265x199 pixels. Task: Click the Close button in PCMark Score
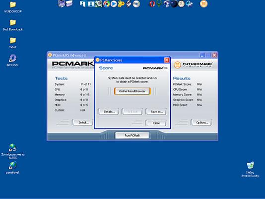pos(156,123)
